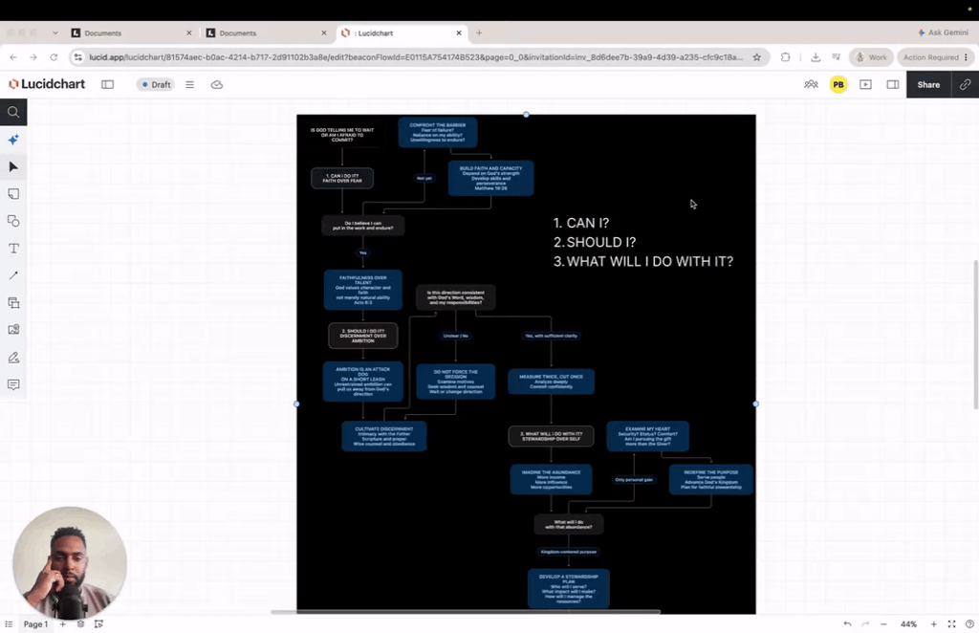Click the browser address bar URL
Viewport: 979px width, 633px height.
click(x=415, y=57)
